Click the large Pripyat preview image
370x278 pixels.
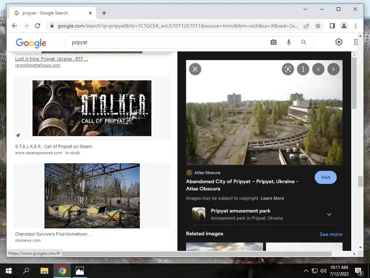point(264,113)
